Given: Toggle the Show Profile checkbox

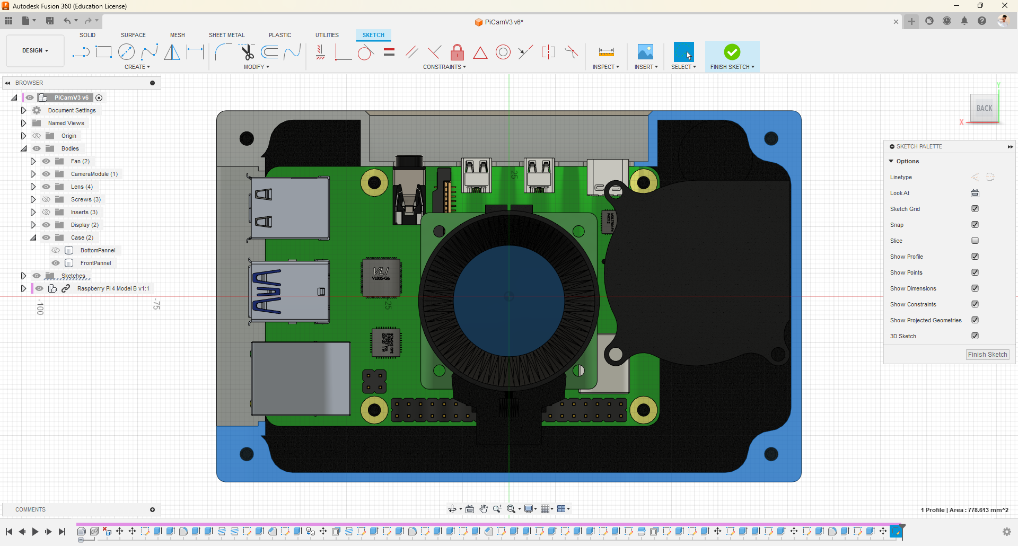Looking at the screenshot, I should pos(975,257).
